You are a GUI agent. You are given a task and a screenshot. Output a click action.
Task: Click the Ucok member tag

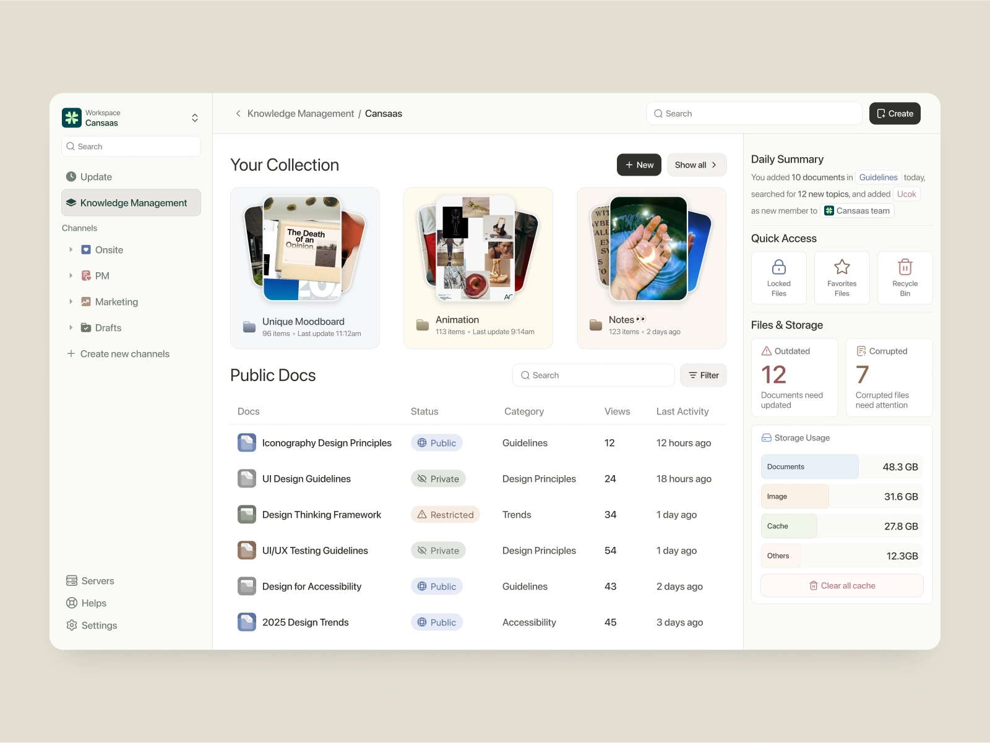pos(906,194)
